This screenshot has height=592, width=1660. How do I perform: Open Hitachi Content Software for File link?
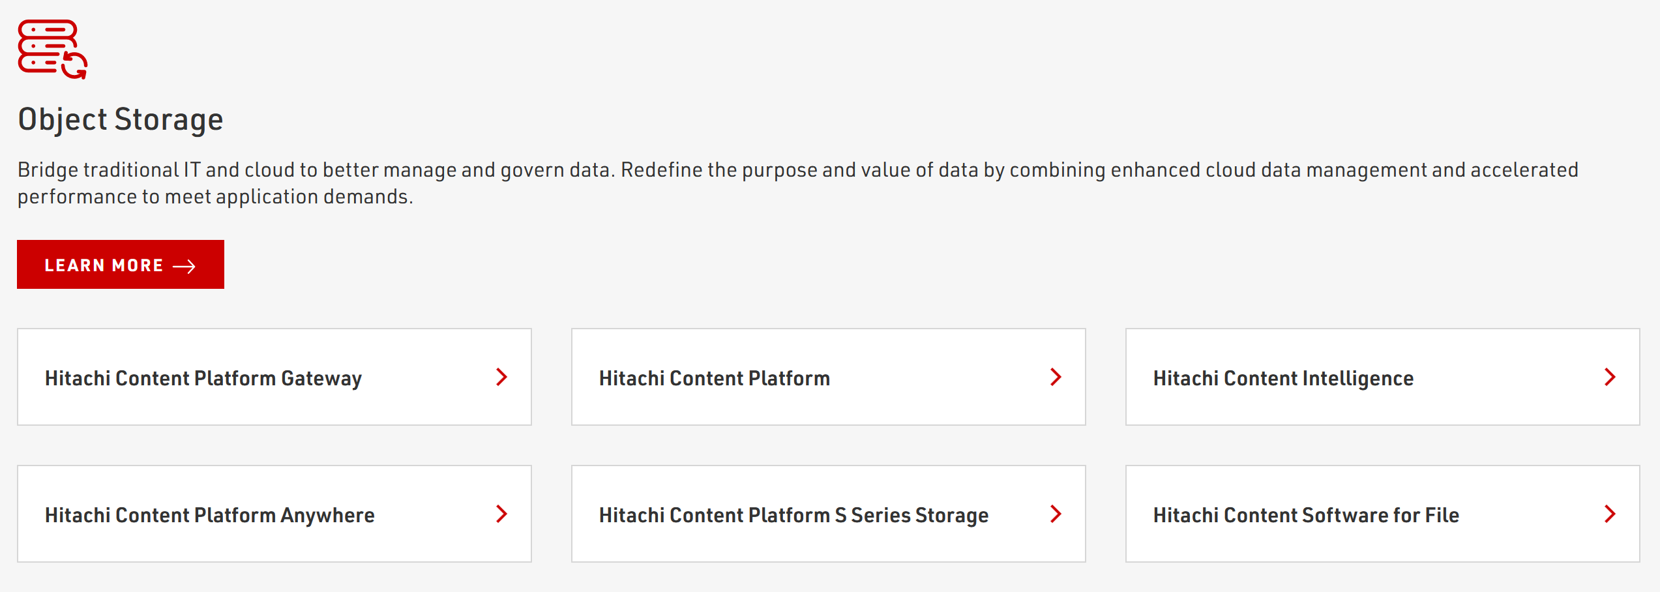[1383, 514]
